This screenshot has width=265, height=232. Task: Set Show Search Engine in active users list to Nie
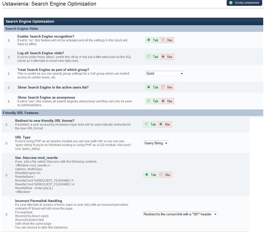(163, 87)
